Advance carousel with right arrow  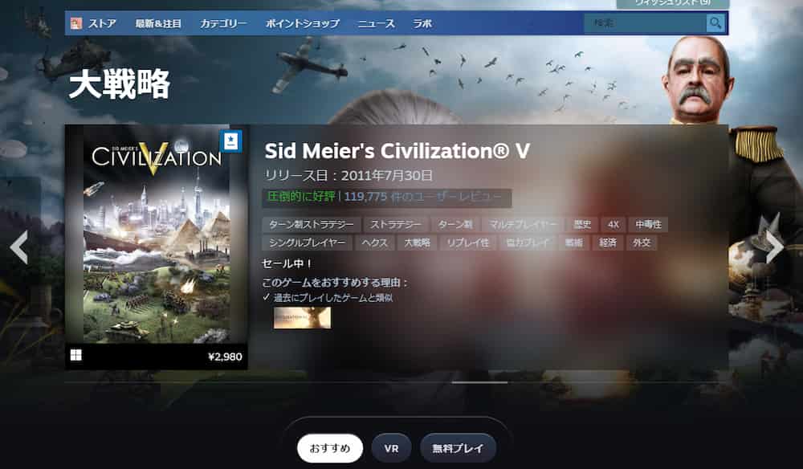tap(774, 247)
